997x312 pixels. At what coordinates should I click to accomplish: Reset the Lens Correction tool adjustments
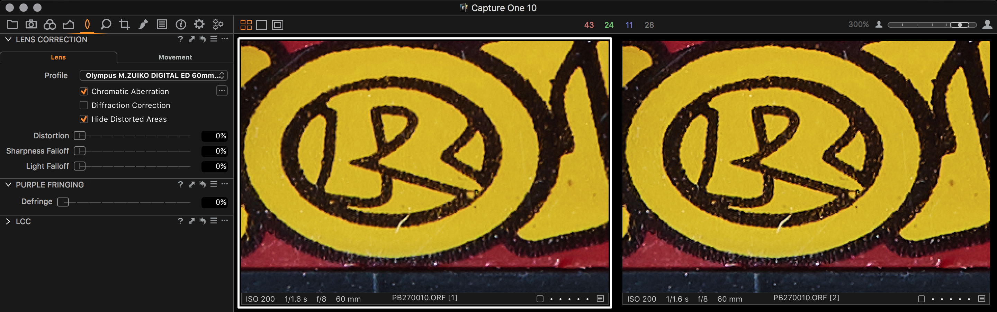tap(203, 39)
